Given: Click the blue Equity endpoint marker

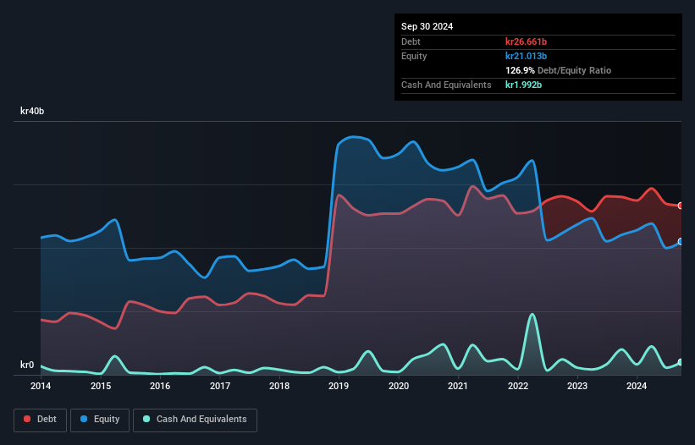Looking at the screenshot, I should coord(681,242).
